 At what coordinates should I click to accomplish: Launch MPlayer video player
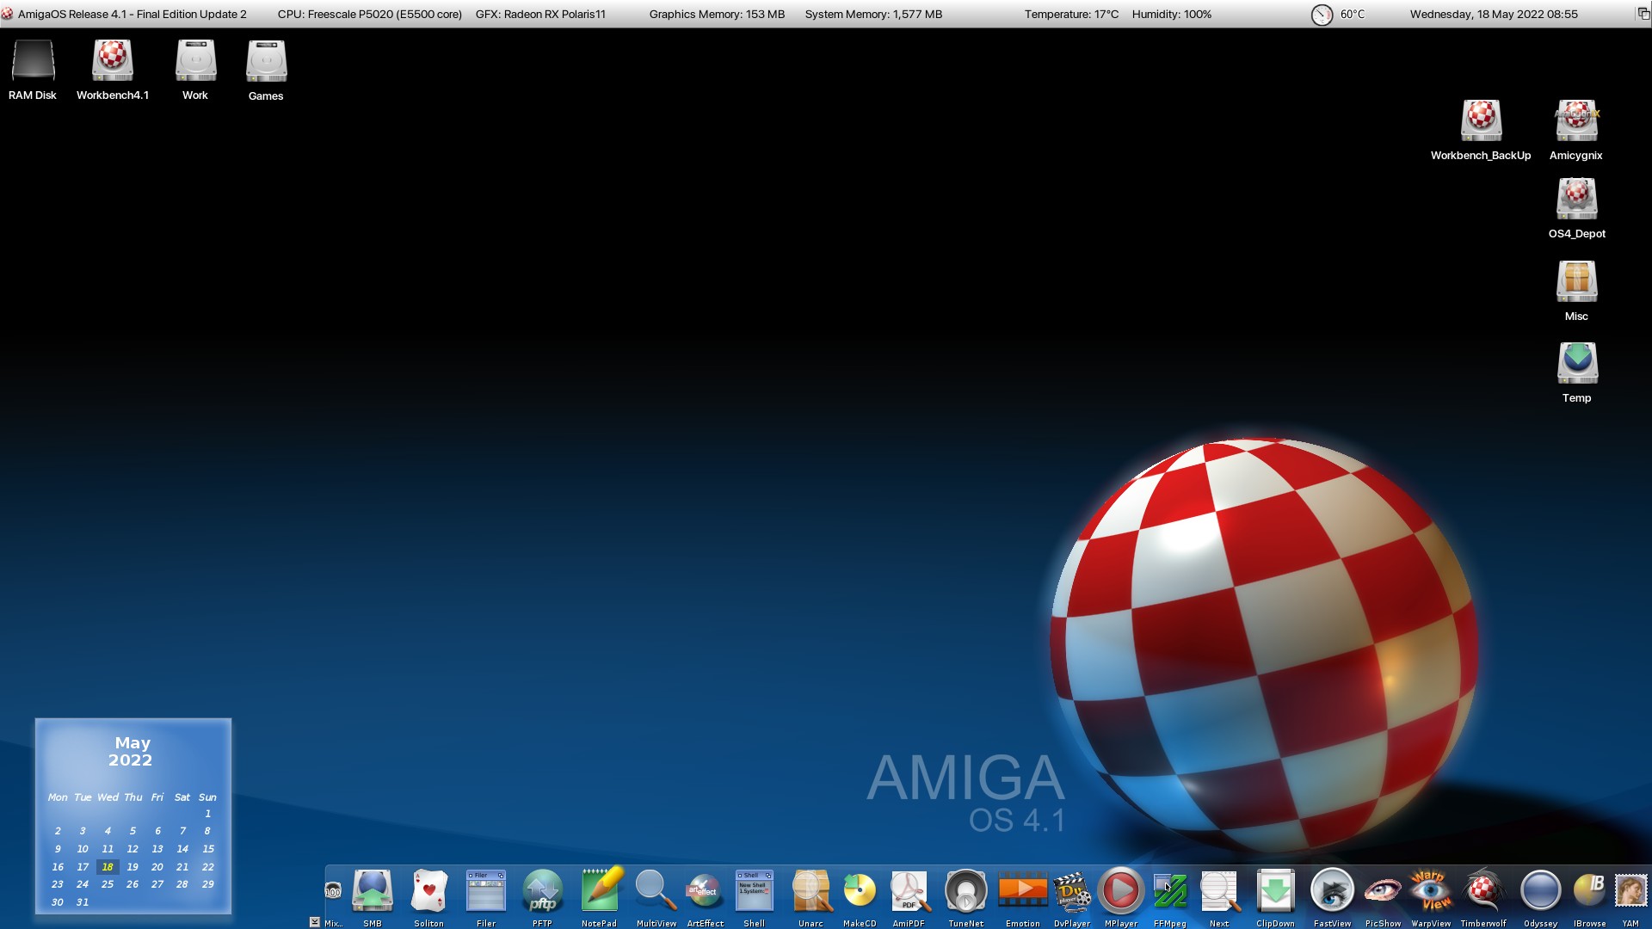click(1121, 892)
